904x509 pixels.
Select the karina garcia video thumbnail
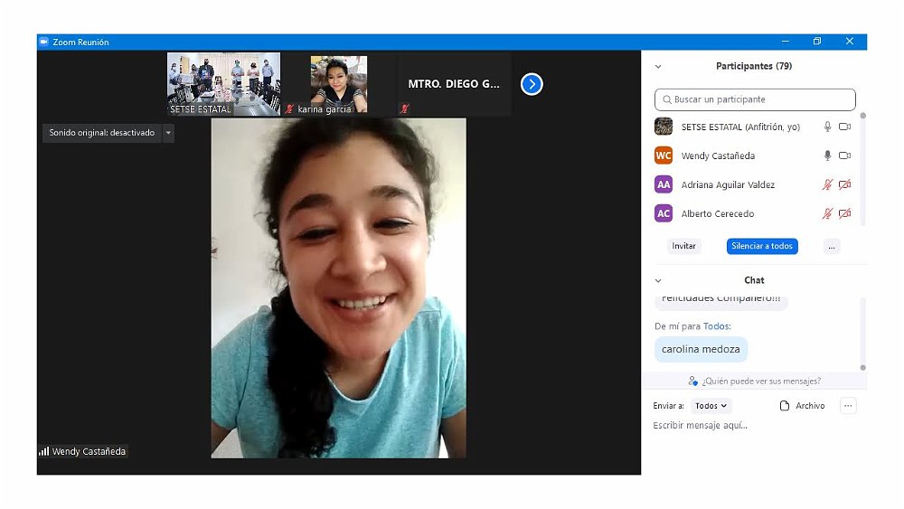click(339, 84)
